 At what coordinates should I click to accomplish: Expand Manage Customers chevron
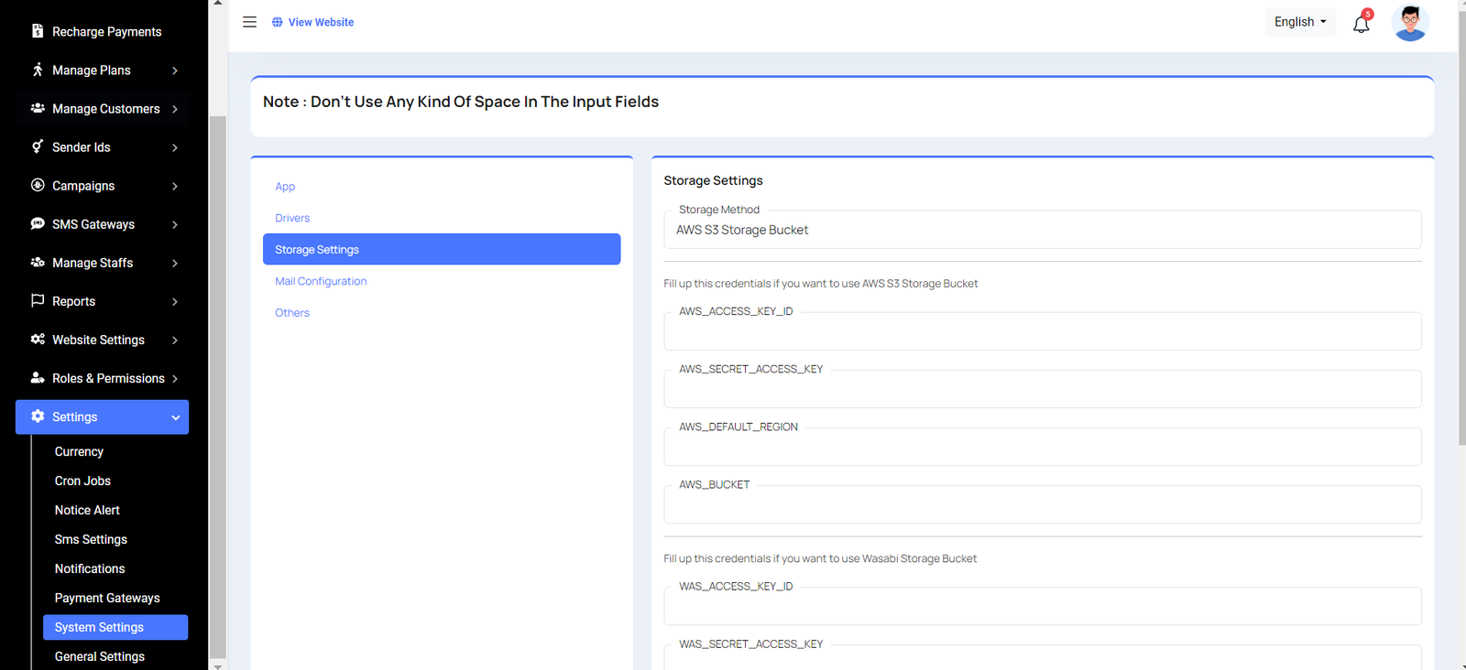click(x=175, y=109)
